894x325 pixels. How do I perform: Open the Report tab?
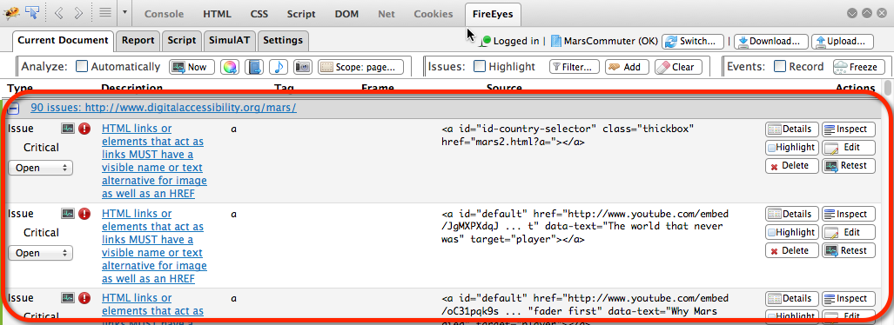(x=138, y=41)
